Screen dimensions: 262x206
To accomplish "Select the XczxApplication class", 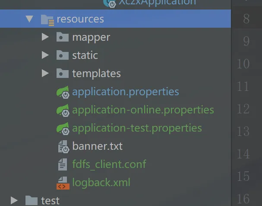I will pyautogui.click(x=157, y=3).
